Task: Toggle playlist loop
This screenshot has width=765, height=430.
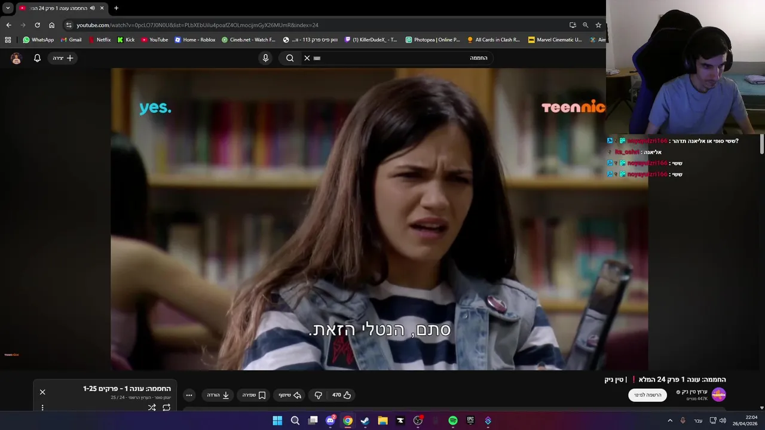Action: (x=167, y=407)
